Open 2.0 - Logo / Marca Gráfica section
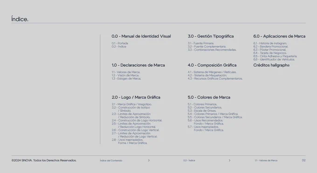 136,97
